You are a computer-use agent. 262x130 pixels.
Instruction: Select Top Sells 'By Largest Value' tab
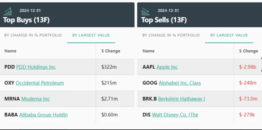pos(229,35)
